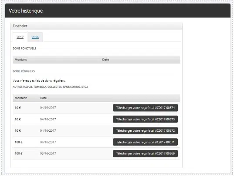Screen dimensions: 234x176
Task: Download fiscal receipt #C2017-00869
Action: click(146, 153)
